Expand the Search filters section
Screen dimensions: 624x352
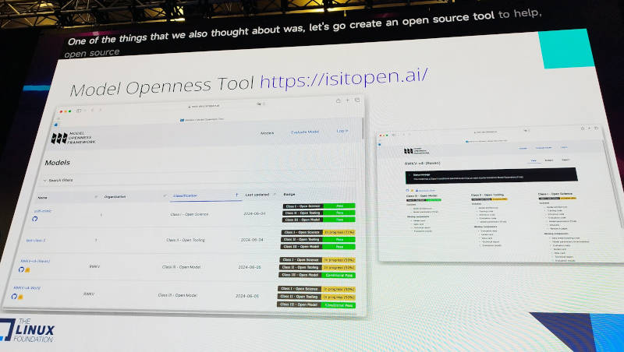click(x=58, y=180)
